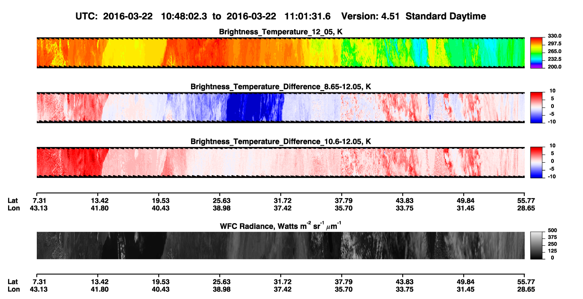Click the 200.0 colorbar minimum label
The image size is (583, 299).
(553, 66)
